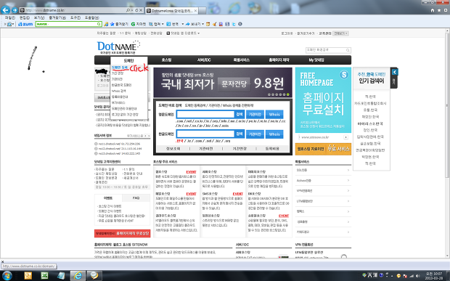
Task: Open the 호스팅 navigation tab
Action: click(166, 60)
